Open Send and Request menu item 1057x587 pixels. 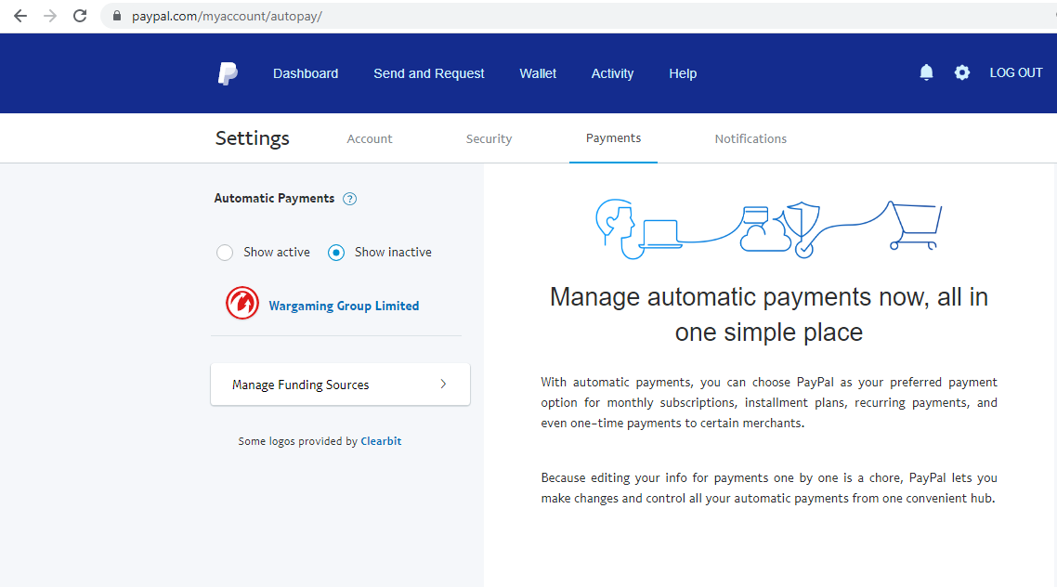[429, 73]
